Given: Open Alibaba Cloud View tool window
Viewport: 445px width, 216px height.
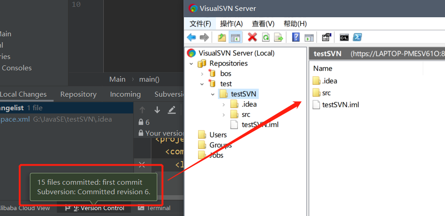Looking at the screenshot, I should [25, 208].
